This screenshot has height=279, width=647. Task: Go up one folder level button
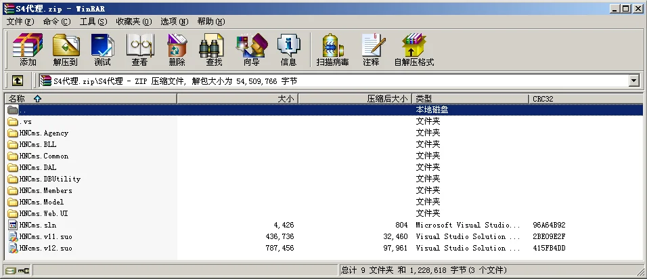point(18,81)
